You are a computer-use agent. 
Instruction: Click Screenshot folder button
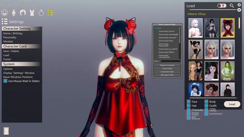(167, 72)
